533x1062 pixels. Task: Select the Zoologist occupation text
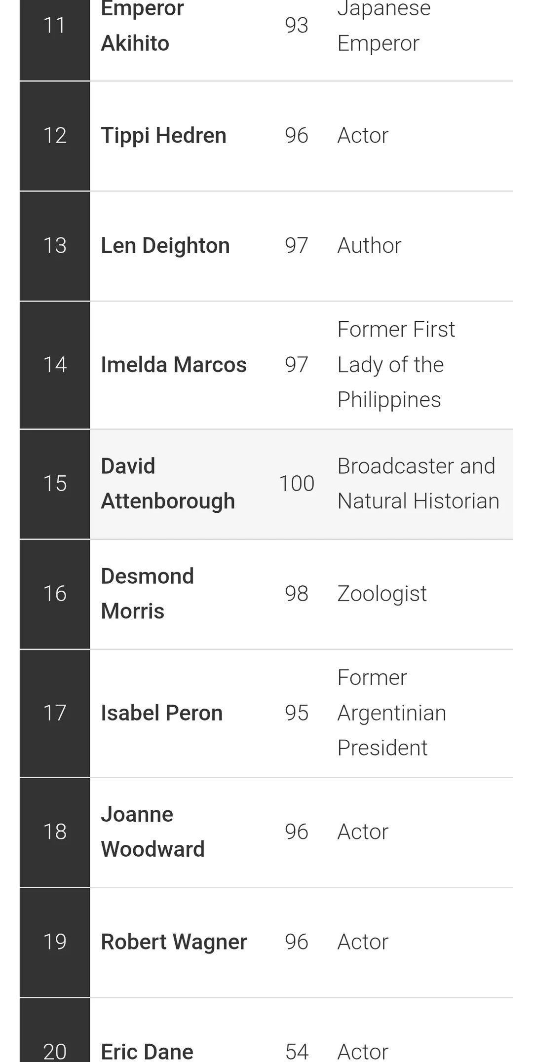(382, 594)
